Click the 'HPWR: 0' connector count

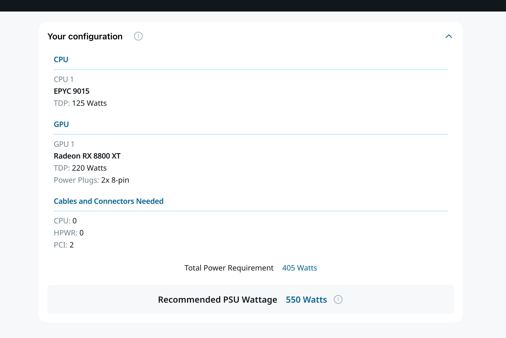coord(69,233)
